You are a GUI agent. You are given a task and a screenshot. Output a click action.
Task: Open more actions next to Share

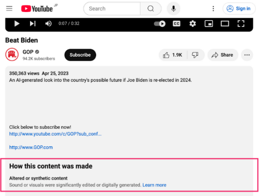247,55
